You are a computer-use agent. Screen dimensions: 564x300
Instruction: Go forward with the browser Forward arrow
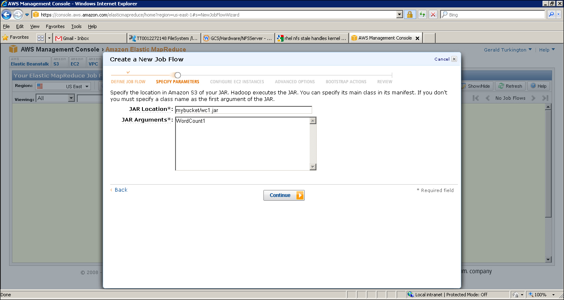[x=18, y=14]
